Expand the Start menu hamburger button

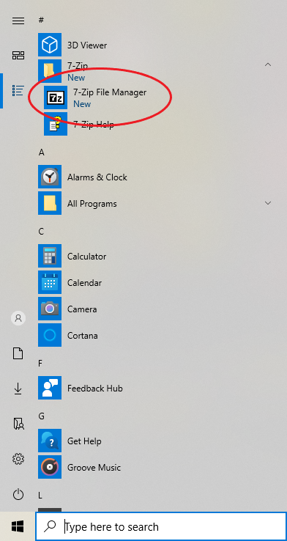pos(18,21)
